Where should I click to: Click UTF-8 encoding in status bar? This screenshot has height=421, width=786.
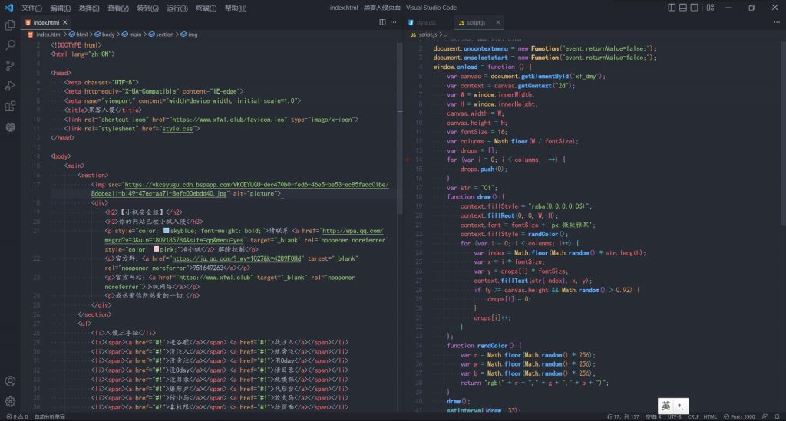674,416
